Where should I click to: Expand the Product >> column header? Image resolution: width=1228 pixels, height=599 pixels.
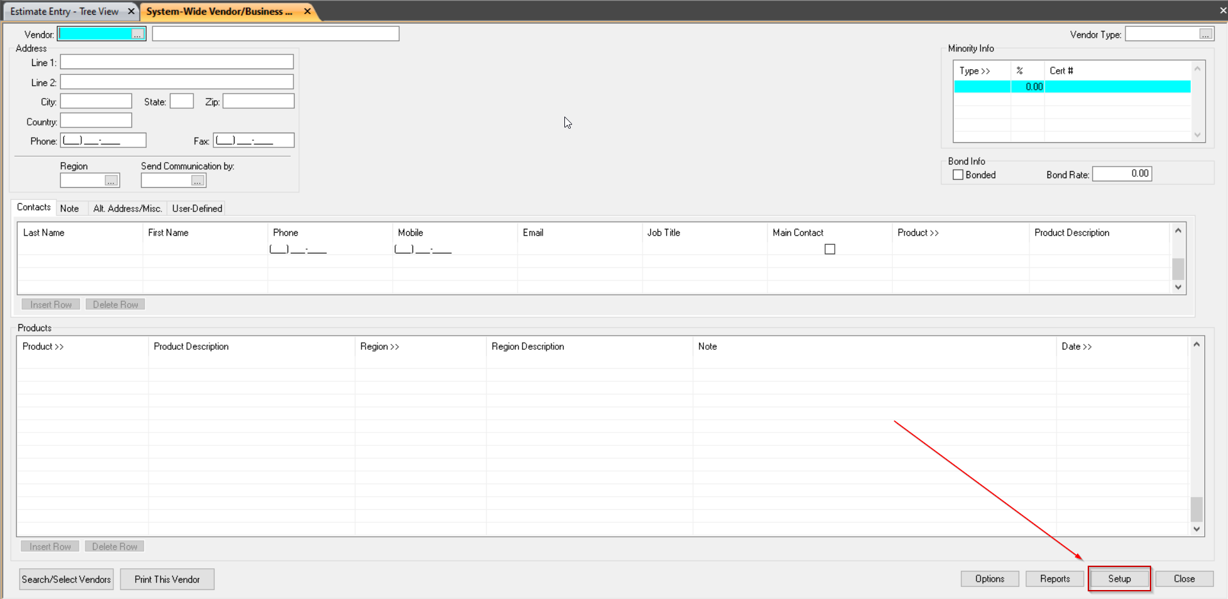click(918, 233)
